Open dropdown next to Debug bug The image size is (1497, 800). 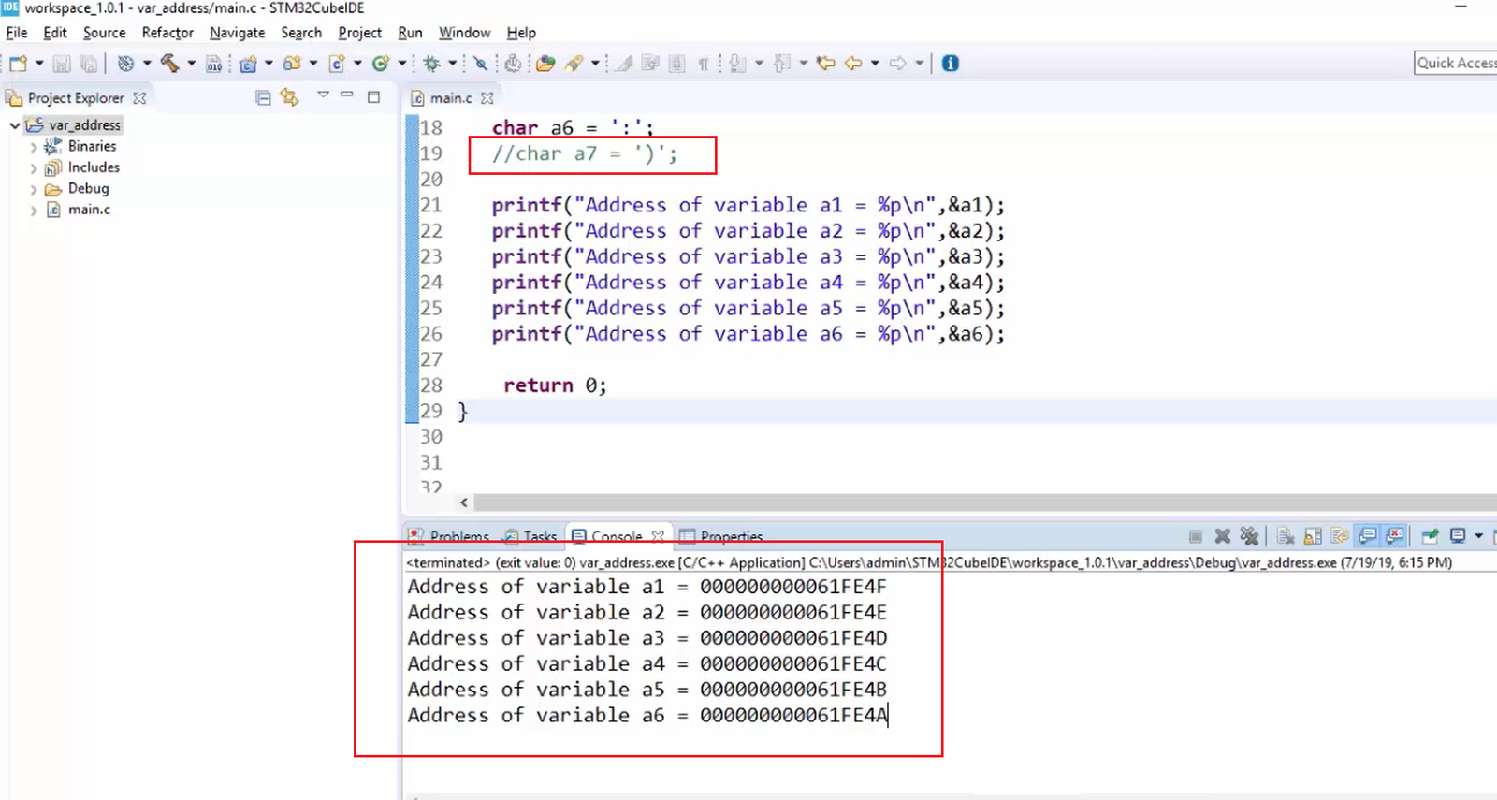(452, 64)
